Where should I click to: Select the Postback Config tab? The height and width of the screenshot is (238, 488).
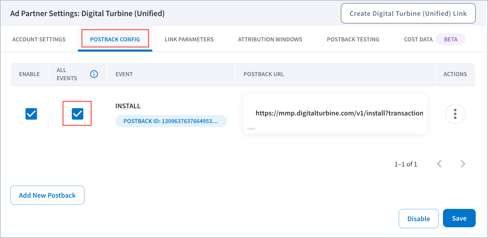click(115, 39)
